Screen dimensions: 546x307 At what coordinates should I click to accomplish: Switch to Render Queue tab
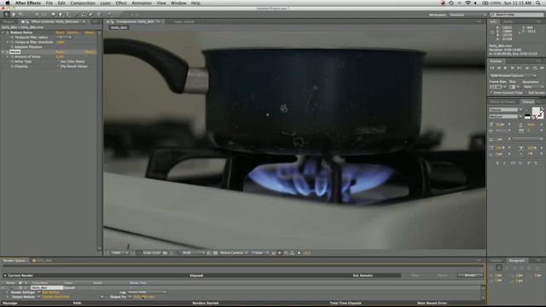coord(15,260)
